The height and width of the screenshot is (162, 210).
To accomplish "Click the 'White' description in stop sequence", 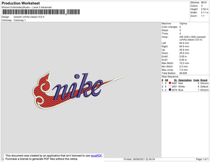I will pos(181,87).
